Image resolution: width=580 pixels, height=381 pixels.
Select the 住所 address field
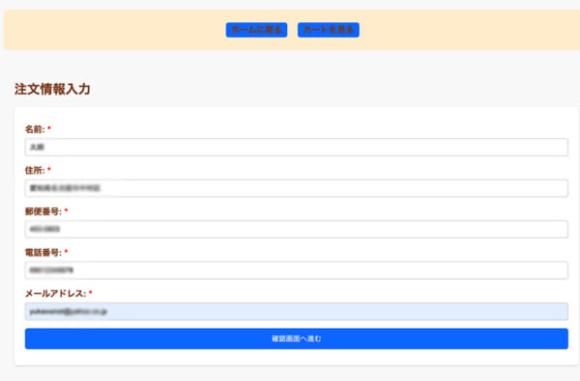click(297, 188)
